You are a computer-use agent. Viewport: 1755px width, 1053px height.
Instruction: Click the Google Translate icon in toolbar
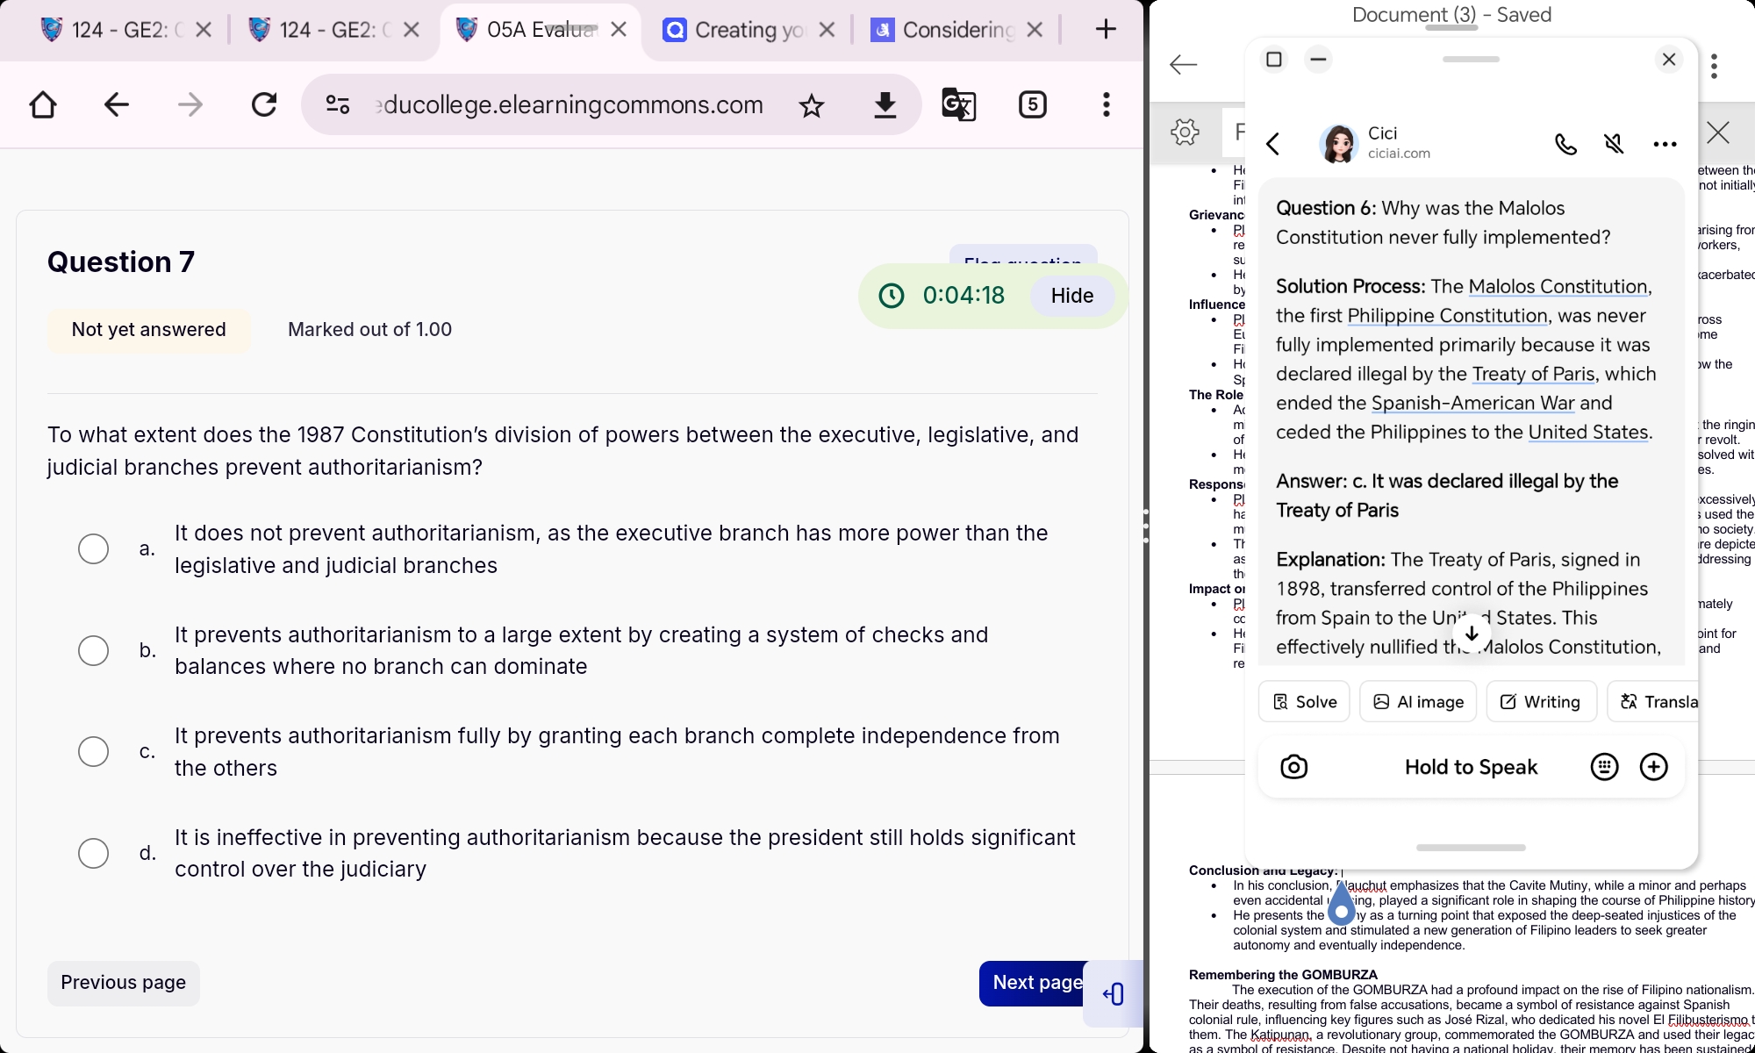(959, 104)
